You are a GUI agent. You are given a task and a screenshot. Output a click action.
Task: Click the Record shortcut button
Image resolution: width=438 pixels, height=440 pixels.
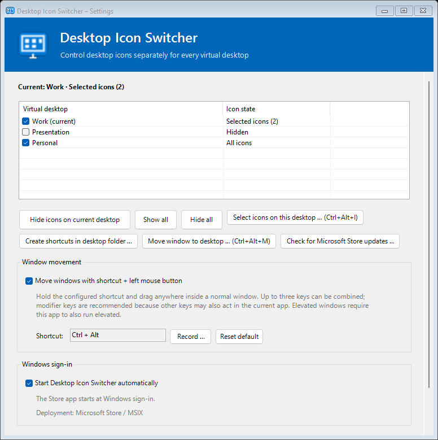click(x=190, y=337)
